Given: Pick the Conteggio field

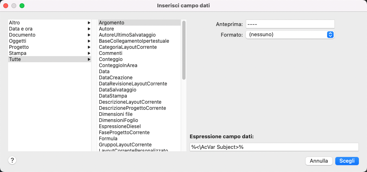Looking at the screenshot, I should (111, 59).
